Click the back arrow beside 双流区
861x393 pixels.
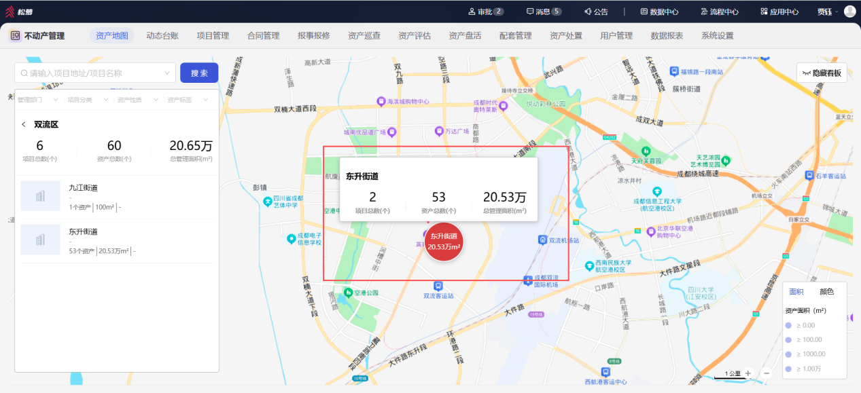(x=24, y=124)
